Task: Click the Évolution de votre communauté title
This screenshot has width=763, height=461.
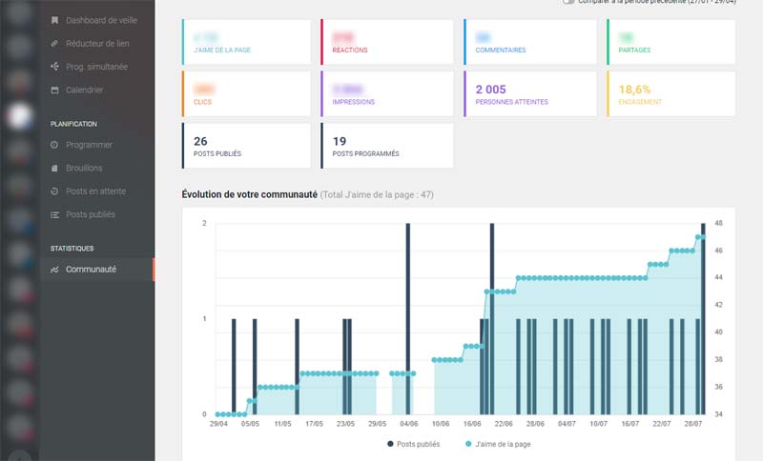Action: [x=250, y=194]
